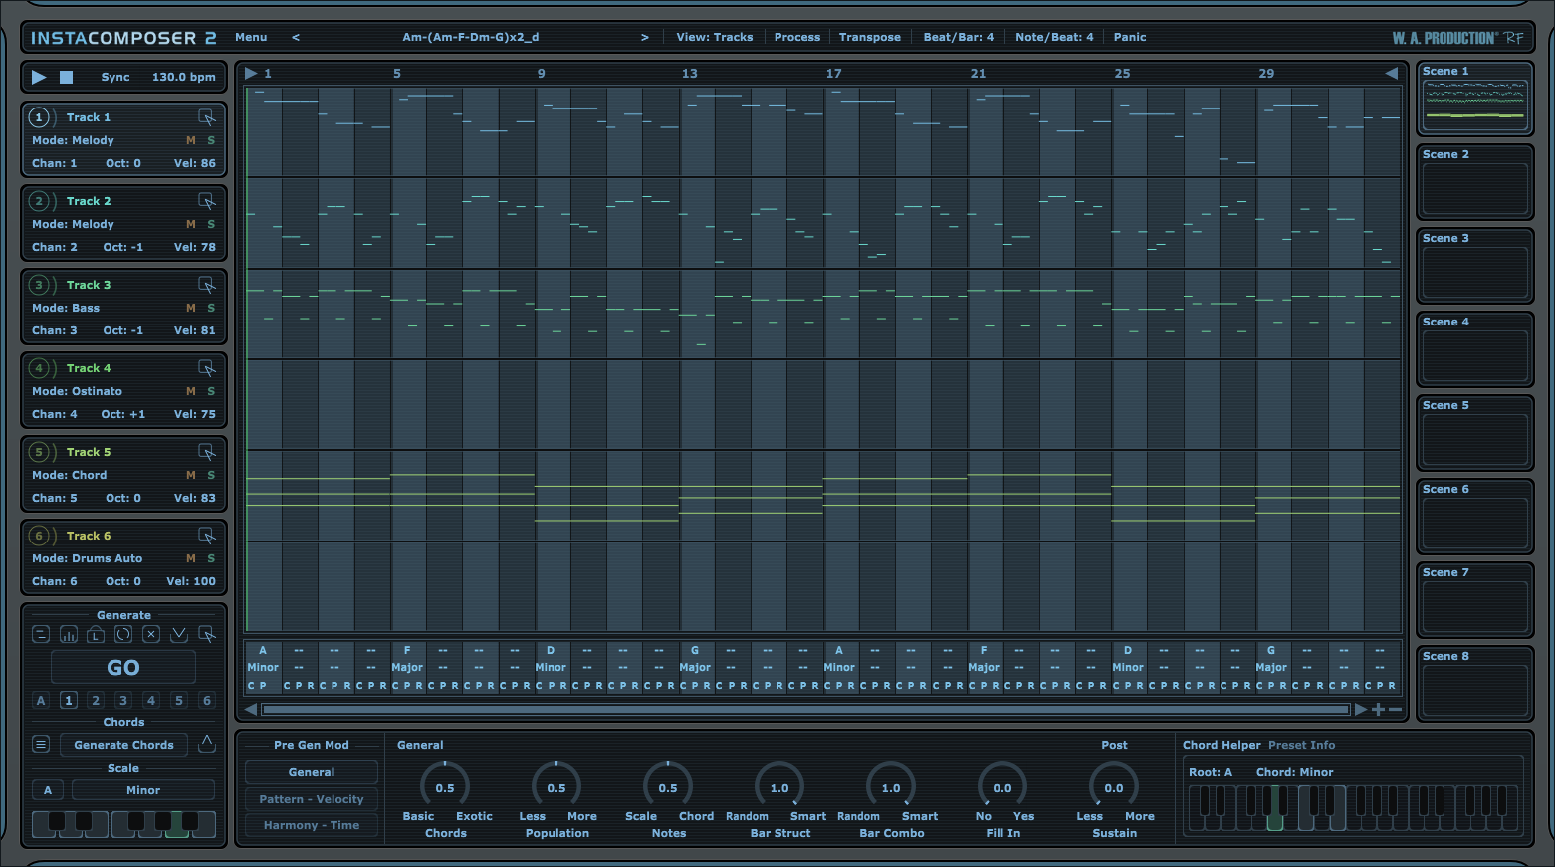
Task: Click the collapse icon in the Generate panel
Action: pyautogui.click(x=41, y=634)
